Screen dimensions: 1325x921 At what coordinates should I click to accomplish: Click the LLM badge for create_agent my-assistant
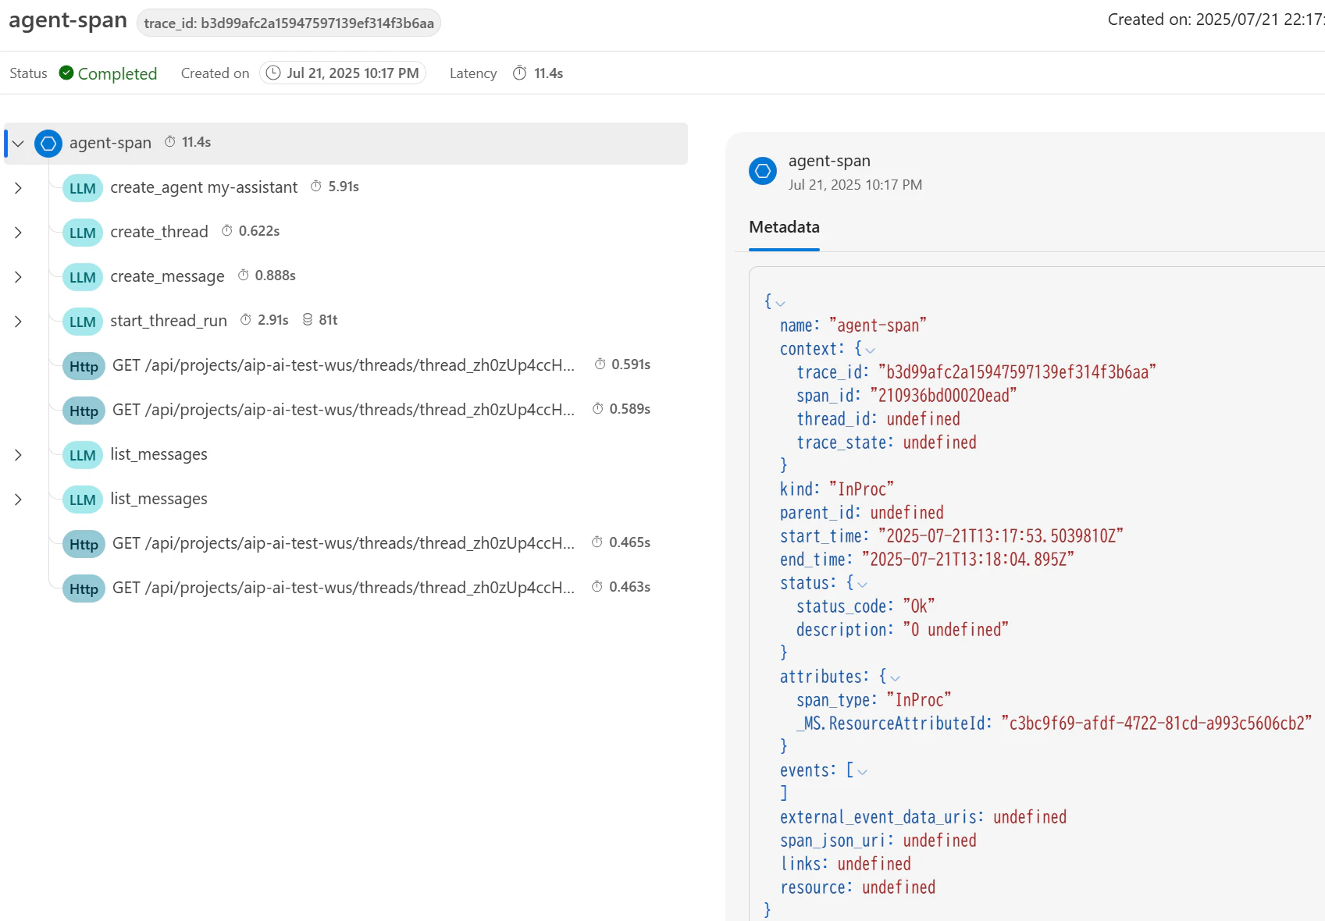(x=83, y=188)
